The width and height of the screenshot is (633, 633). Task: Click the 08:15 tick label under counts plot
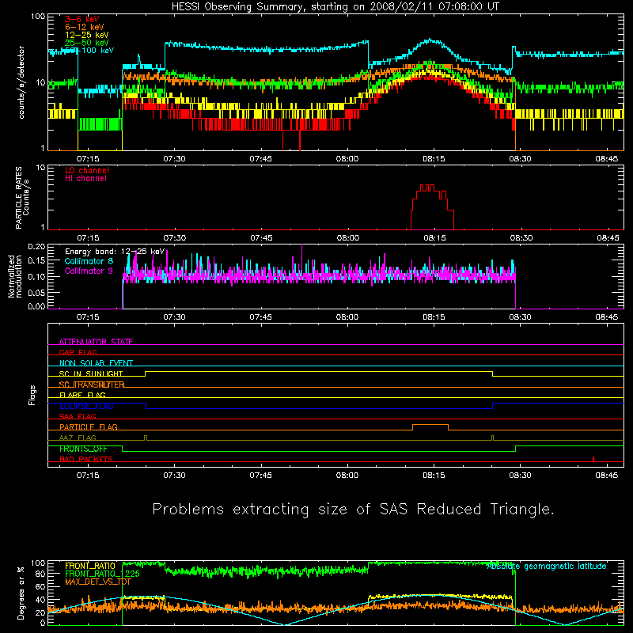(434, 159)
